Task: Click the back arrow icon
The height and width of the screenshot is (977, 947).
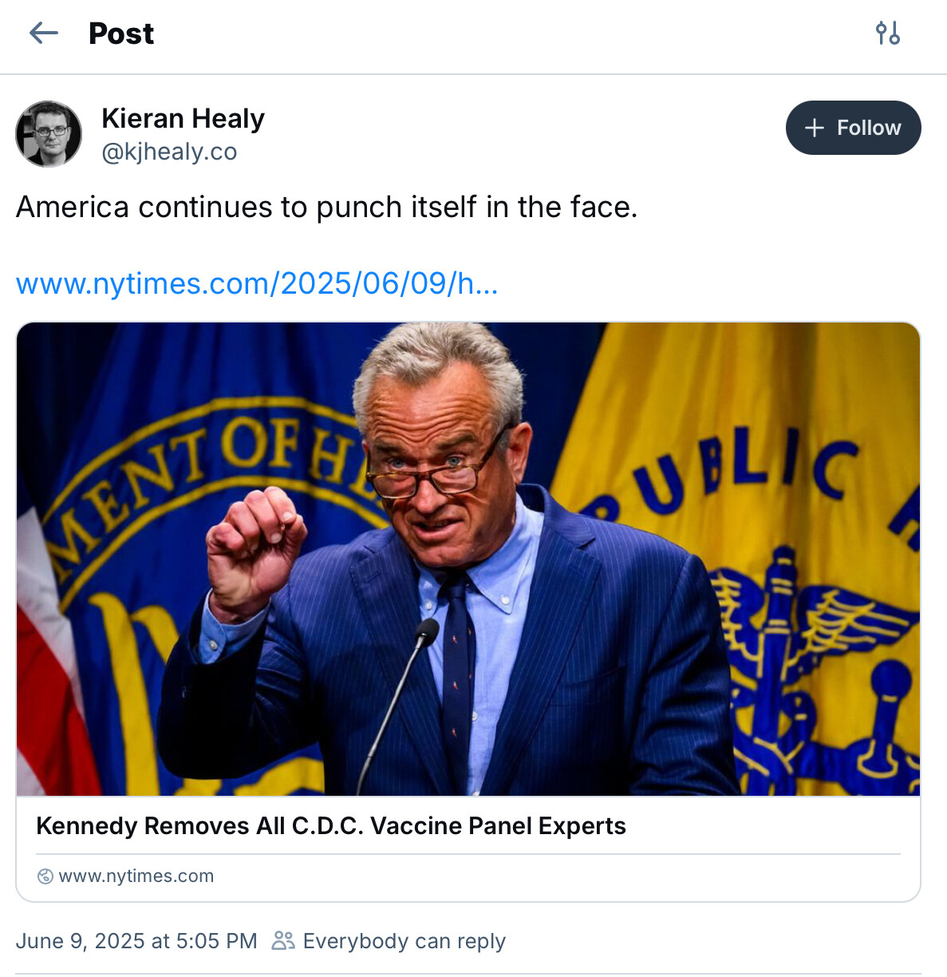Action: 44,34
